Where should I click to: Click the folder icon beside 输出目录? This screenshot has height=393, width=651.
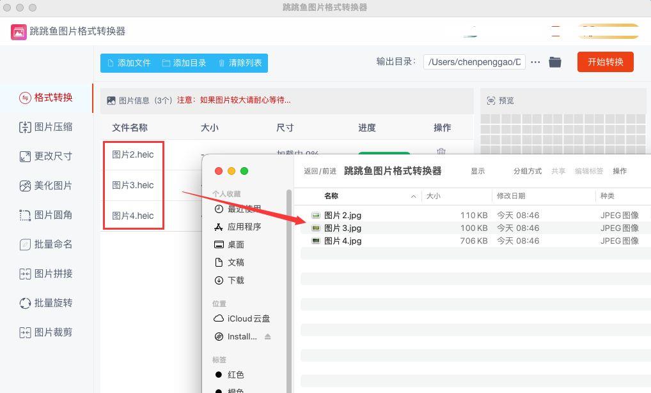(x=554, y=62)
